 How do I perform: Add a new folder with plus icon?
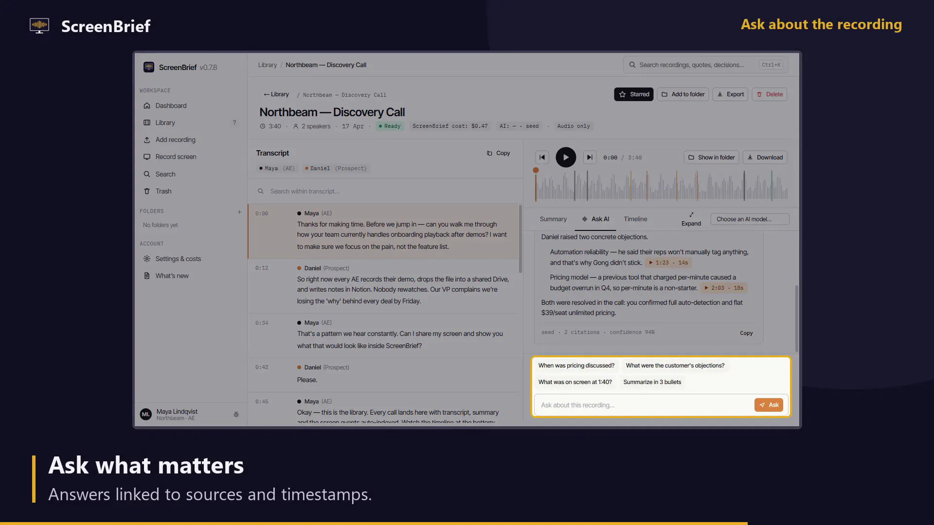[239, 211]
